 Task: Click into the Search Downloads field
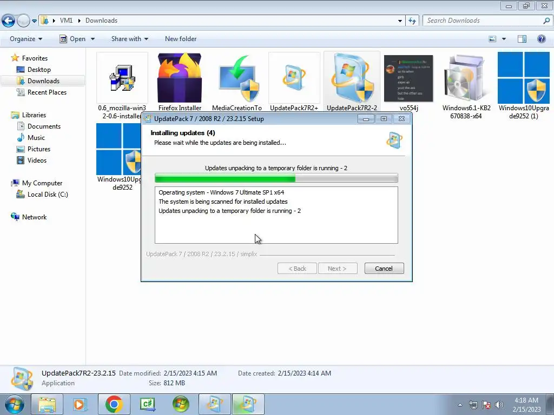pyautogui.click(x=482, y=21)
